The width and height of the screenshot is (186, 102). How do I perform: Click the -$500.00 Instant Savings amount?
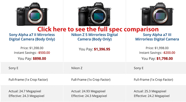(x=44, y=53)
